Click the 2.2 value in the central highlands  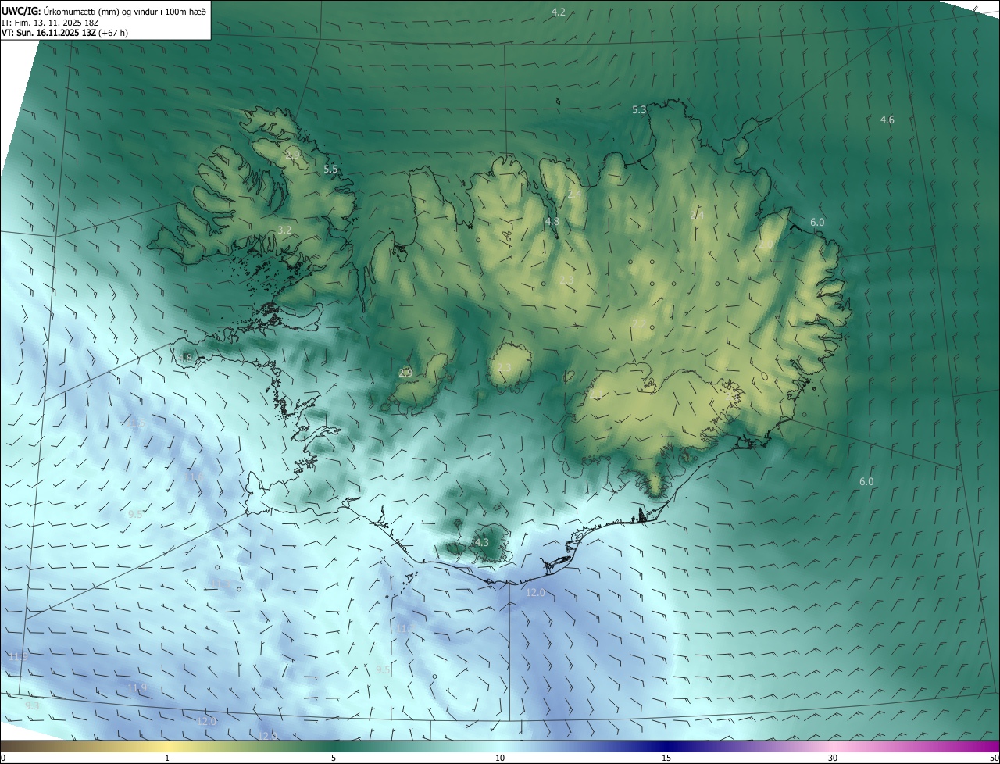pyautogui.click(x=639, y=323)
